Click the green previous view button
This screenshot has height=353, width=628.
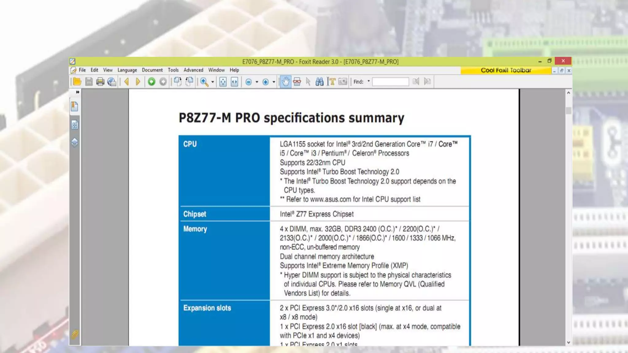151,82
